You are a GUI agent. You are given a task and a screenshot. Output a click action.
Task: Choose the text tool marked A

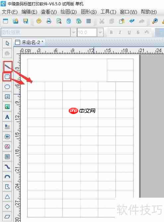[7, 117]
